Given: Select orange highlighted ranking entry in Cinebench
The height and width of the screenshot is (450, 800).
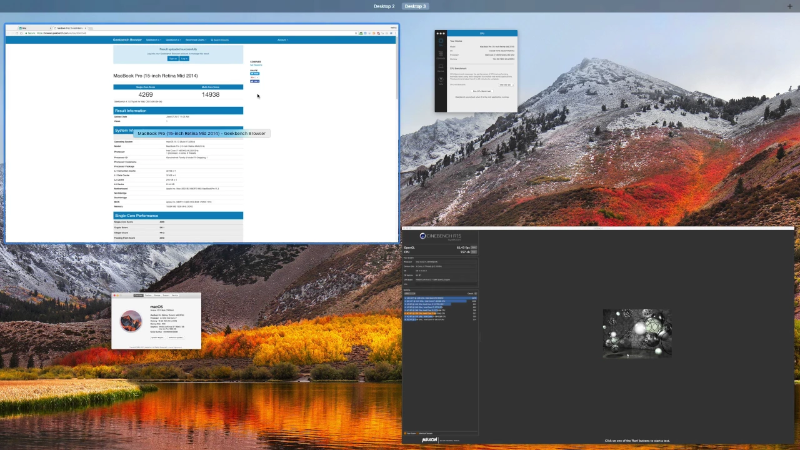Looking at the screenshot, I should coord(440,313).
